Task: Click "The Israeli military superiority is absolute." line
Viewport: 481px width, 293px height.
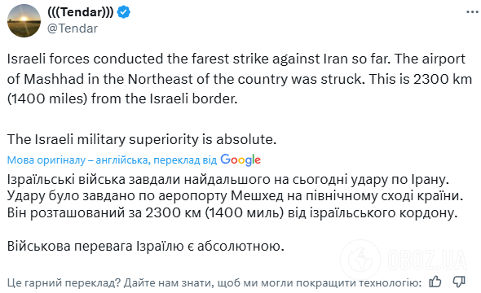Action: click(142, 139)
